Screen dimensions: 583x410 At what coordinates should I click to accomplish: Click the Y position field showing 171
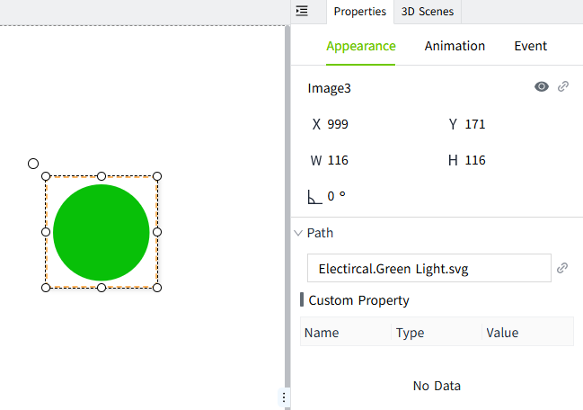475,124
